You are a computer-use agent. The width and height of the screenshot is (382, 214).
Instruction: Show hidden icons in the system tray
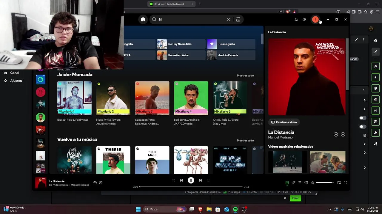[329, 209]
